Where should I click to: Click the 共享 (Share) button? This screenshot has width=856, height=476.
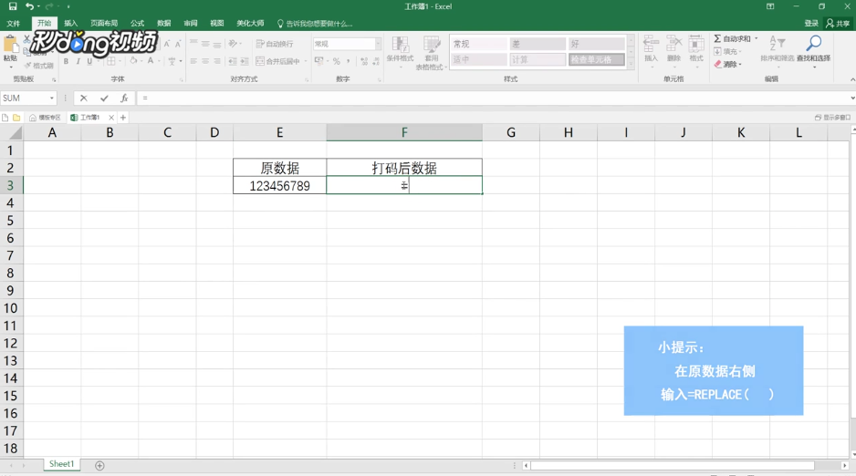pos(839,24)
